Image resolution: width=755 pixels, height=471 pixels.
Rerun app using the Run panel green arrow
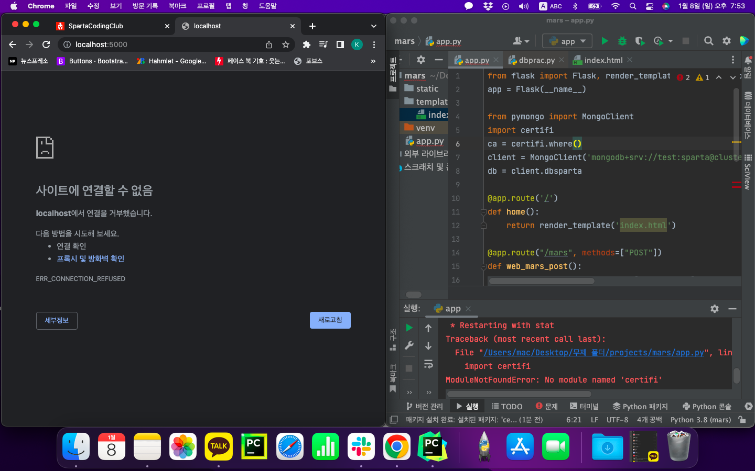pos(409,328)
